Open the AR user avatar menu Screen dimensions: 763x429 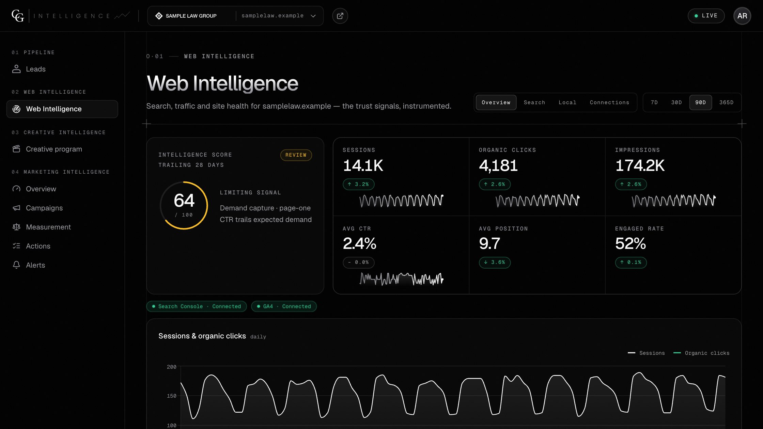pyautogui.click(x=742, y=16)
